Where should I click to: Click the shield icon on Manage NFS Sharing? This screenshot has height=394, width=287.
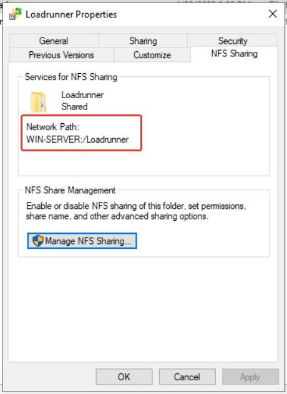tap(38, 241)
